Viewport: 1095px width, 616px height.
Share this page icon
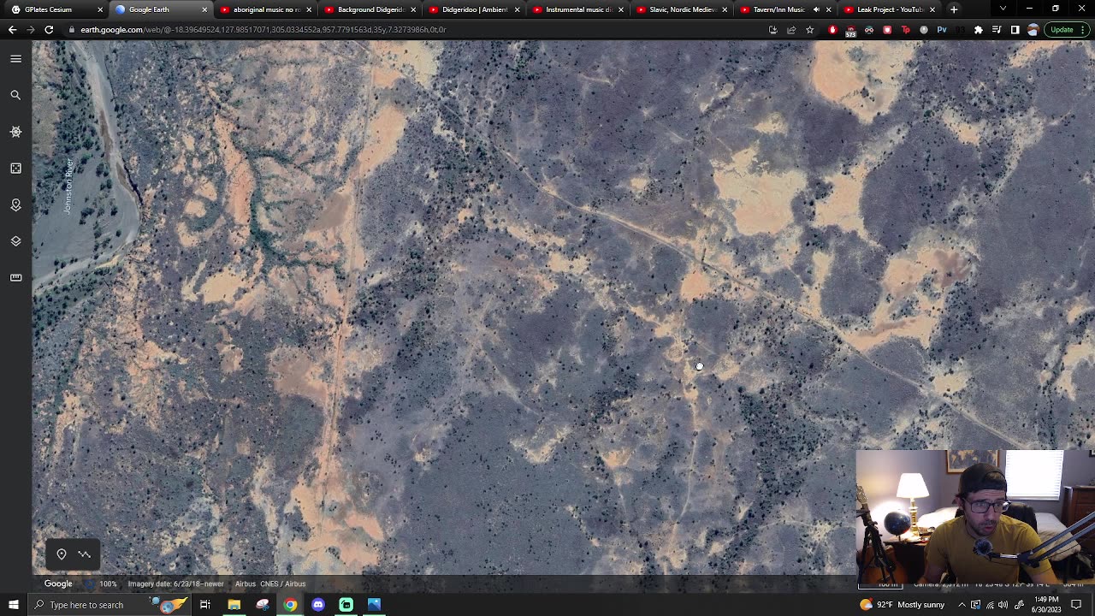[791, 30]
